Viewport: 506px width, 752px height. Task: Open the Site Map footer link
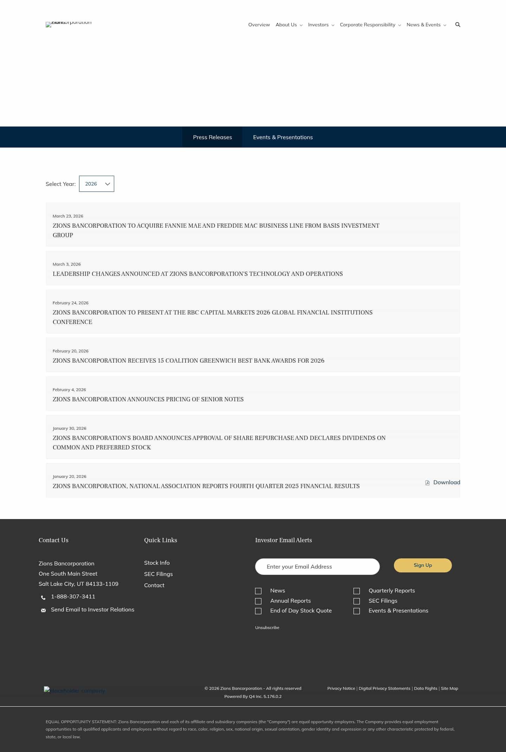449,688
